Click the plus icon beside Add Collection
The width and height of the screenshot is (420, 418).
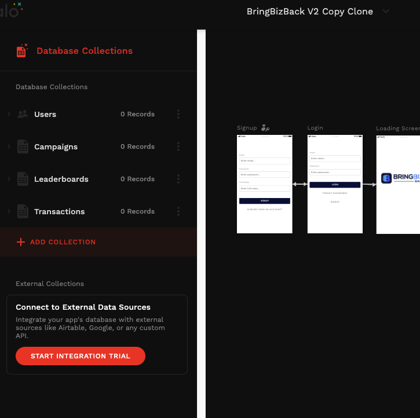pyautogui.click(x=21, y=242)
